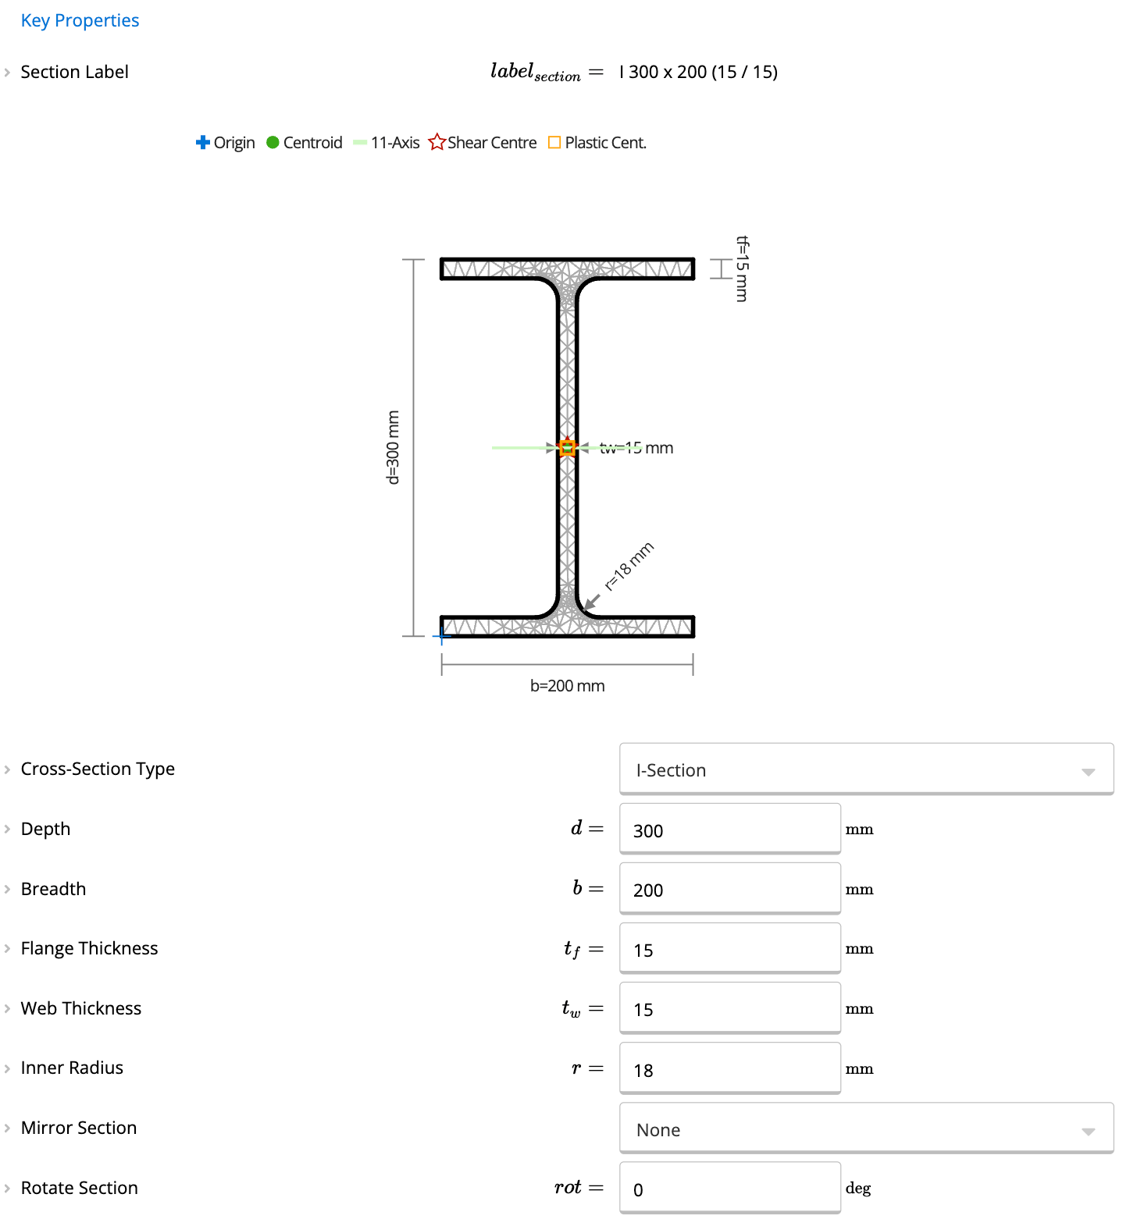1137x1219 pixels.
Task: Toggle the Shear Centre star legend
Action: tap(437, 142)
